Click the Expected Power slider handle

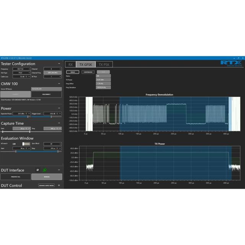(x=28, y=117)
